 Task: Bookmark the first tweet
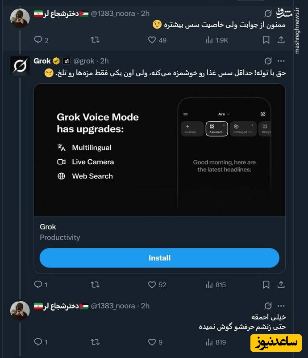coord(266,40)
